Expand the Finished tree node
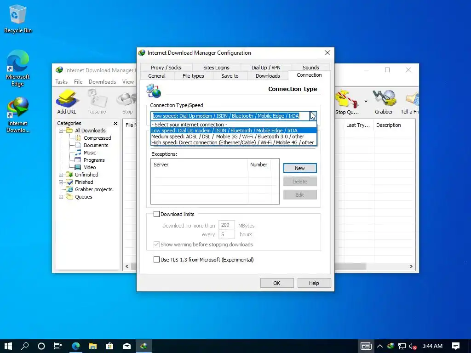 [x=61, y=182]
